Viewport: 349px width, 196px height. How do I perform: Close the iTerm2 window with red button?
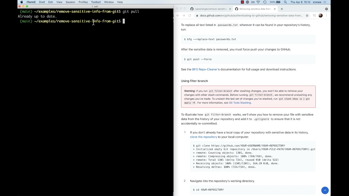pyautogui.click(x=19, y=6)
